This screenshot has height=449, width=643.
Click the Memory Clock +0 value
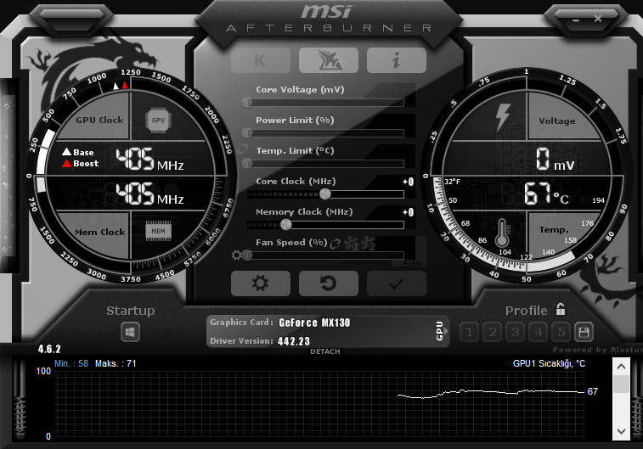(x=408, y=212)
